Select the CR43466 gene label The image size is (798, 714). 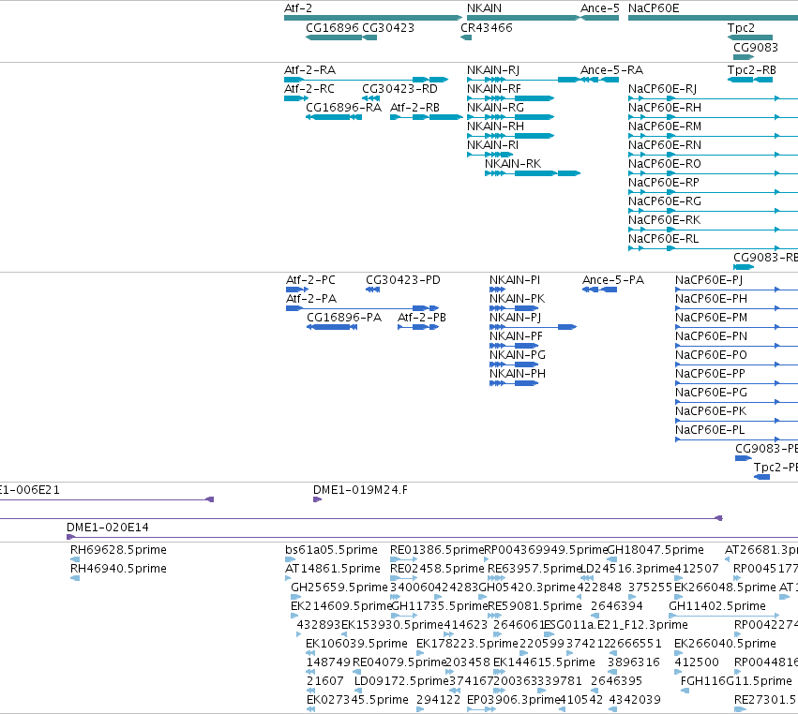(x=487, y=27)
